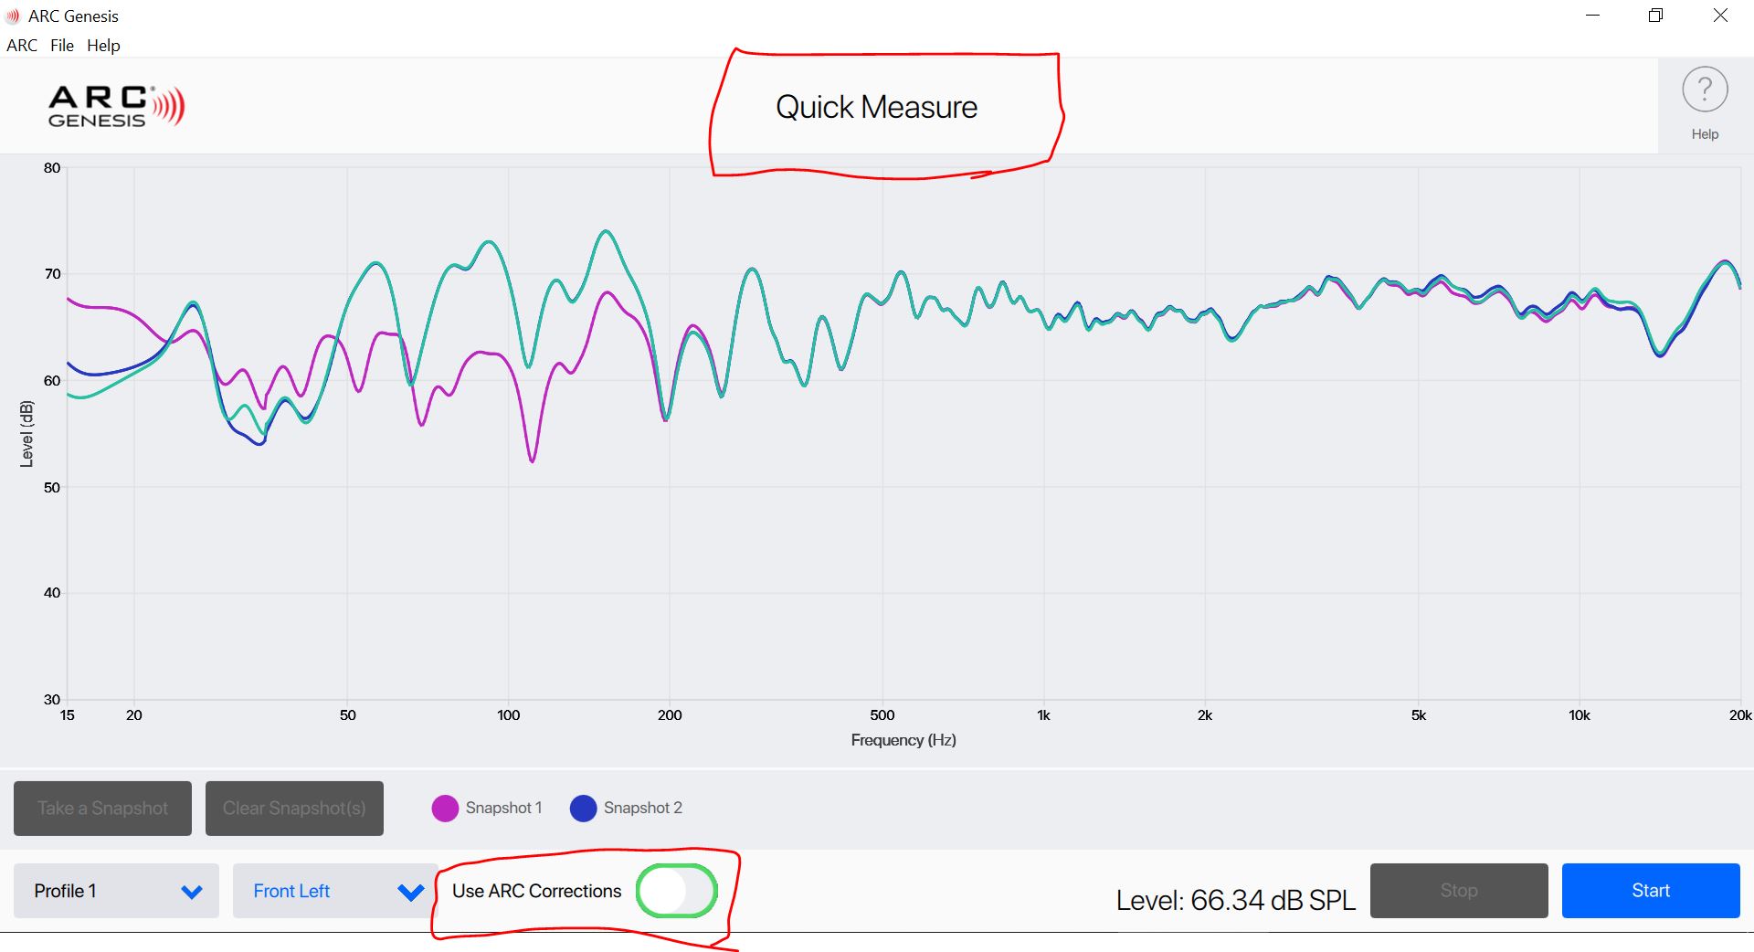Image resolution: width=1754 pixels, height=952 pixels.
Task: Click the blue Snapshot 2 color swatch
Action: pos(583,809)
